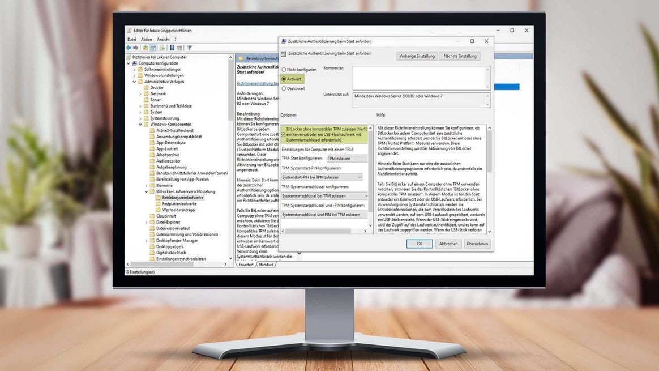Click the Übernehmen button
Image resolution: width=659 pixels, height=371 pixels.
tap(477, 244)
